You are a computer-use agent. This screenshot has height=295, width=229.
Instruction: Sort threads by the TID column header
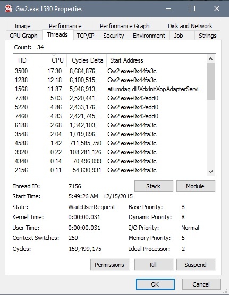[27, 60]
